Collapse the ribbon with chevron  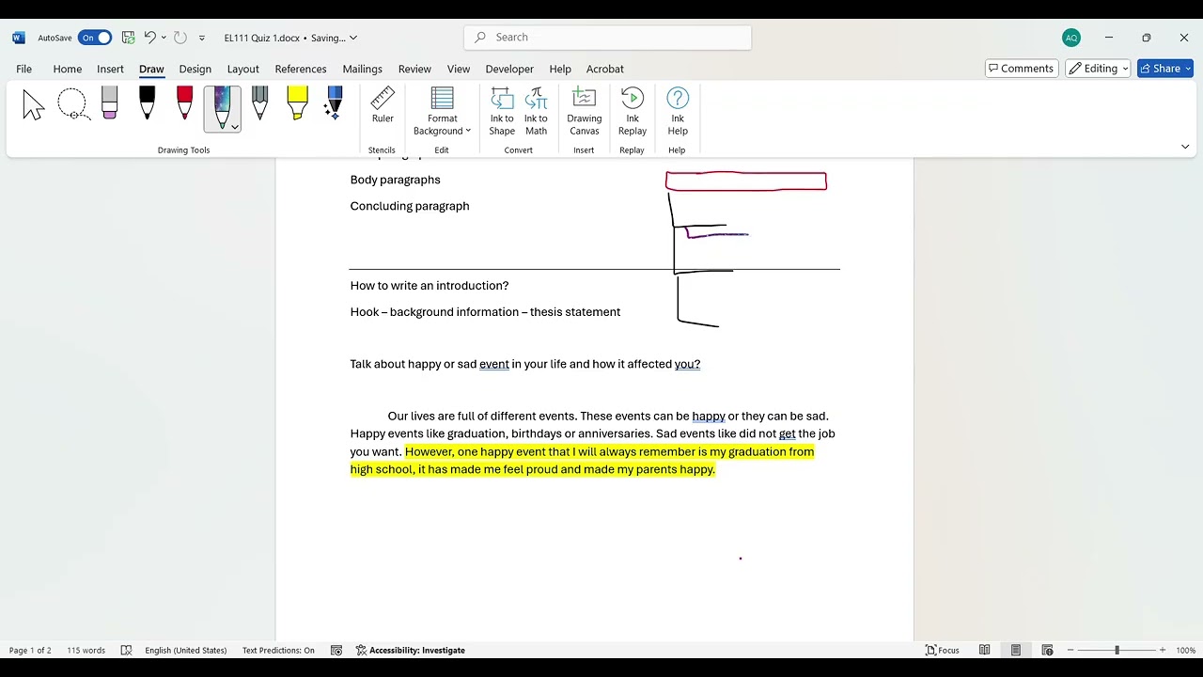1185,147
